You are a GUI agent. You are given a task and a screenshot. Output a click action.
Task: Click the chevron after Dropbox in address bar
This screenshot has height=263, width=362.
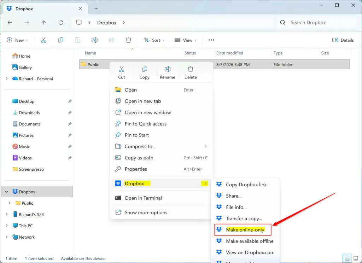click(124, 23)
